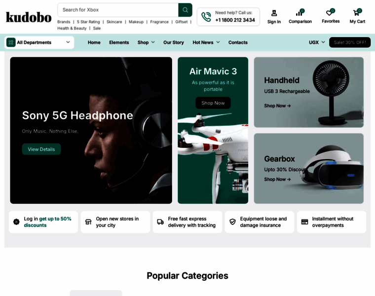Open the Health & Beauty link
The width and height of the screenshot is (375, 296).
click(x=72, y=28)
